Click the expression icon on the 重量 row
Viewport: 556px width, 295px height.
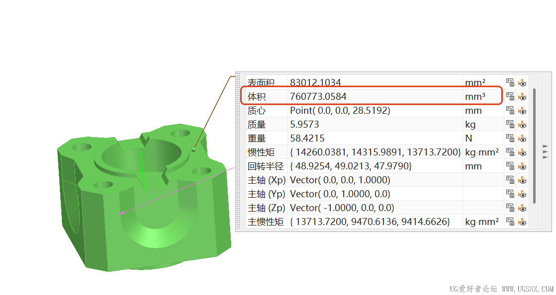(x=510, y=138)
